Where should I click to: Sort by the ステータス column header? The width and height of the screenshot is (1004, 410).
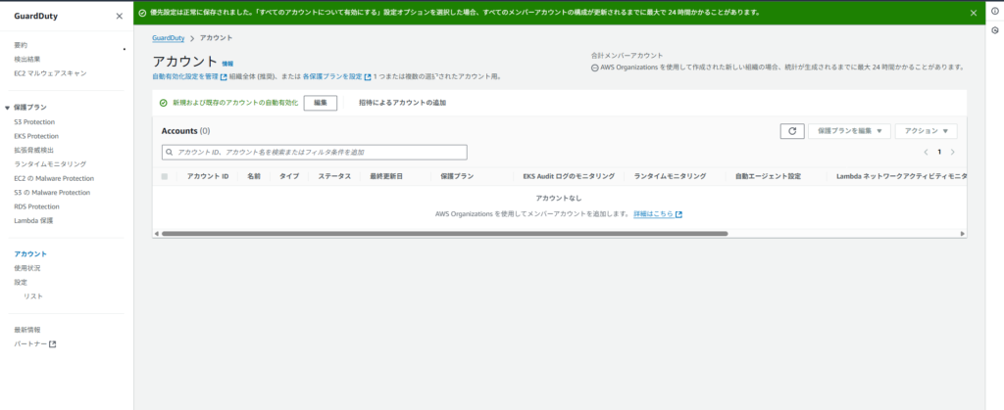(x=334, y=176)
